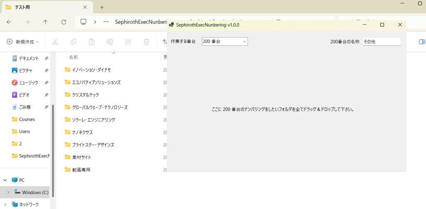426x209 pixels.
Task: Minimize the SephirothExecNunbering window
Action: point(364,25)
